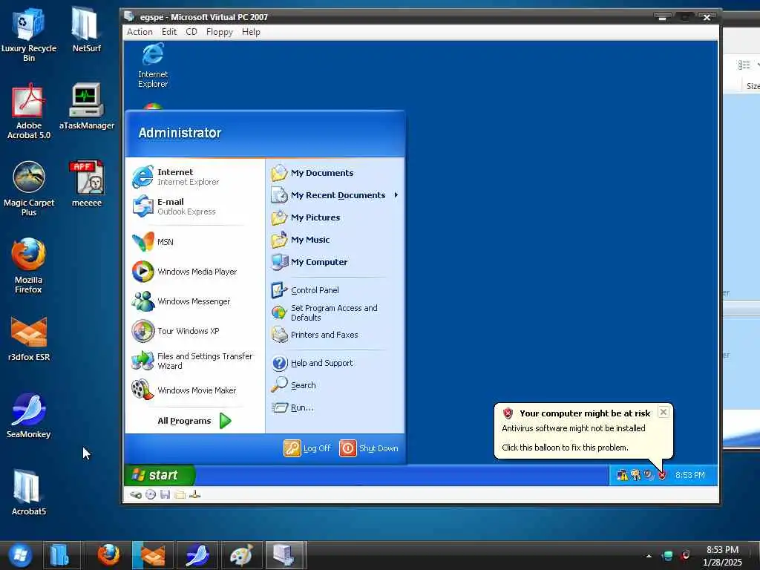760x570 pixels.
Task: Start Windows Messenger
Action: pyautogui.click(x=194, y=301)
